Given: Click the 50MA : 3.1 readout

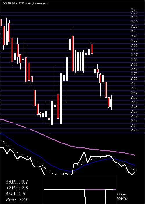Looking at the screenshot, I should tap(17, 182).
